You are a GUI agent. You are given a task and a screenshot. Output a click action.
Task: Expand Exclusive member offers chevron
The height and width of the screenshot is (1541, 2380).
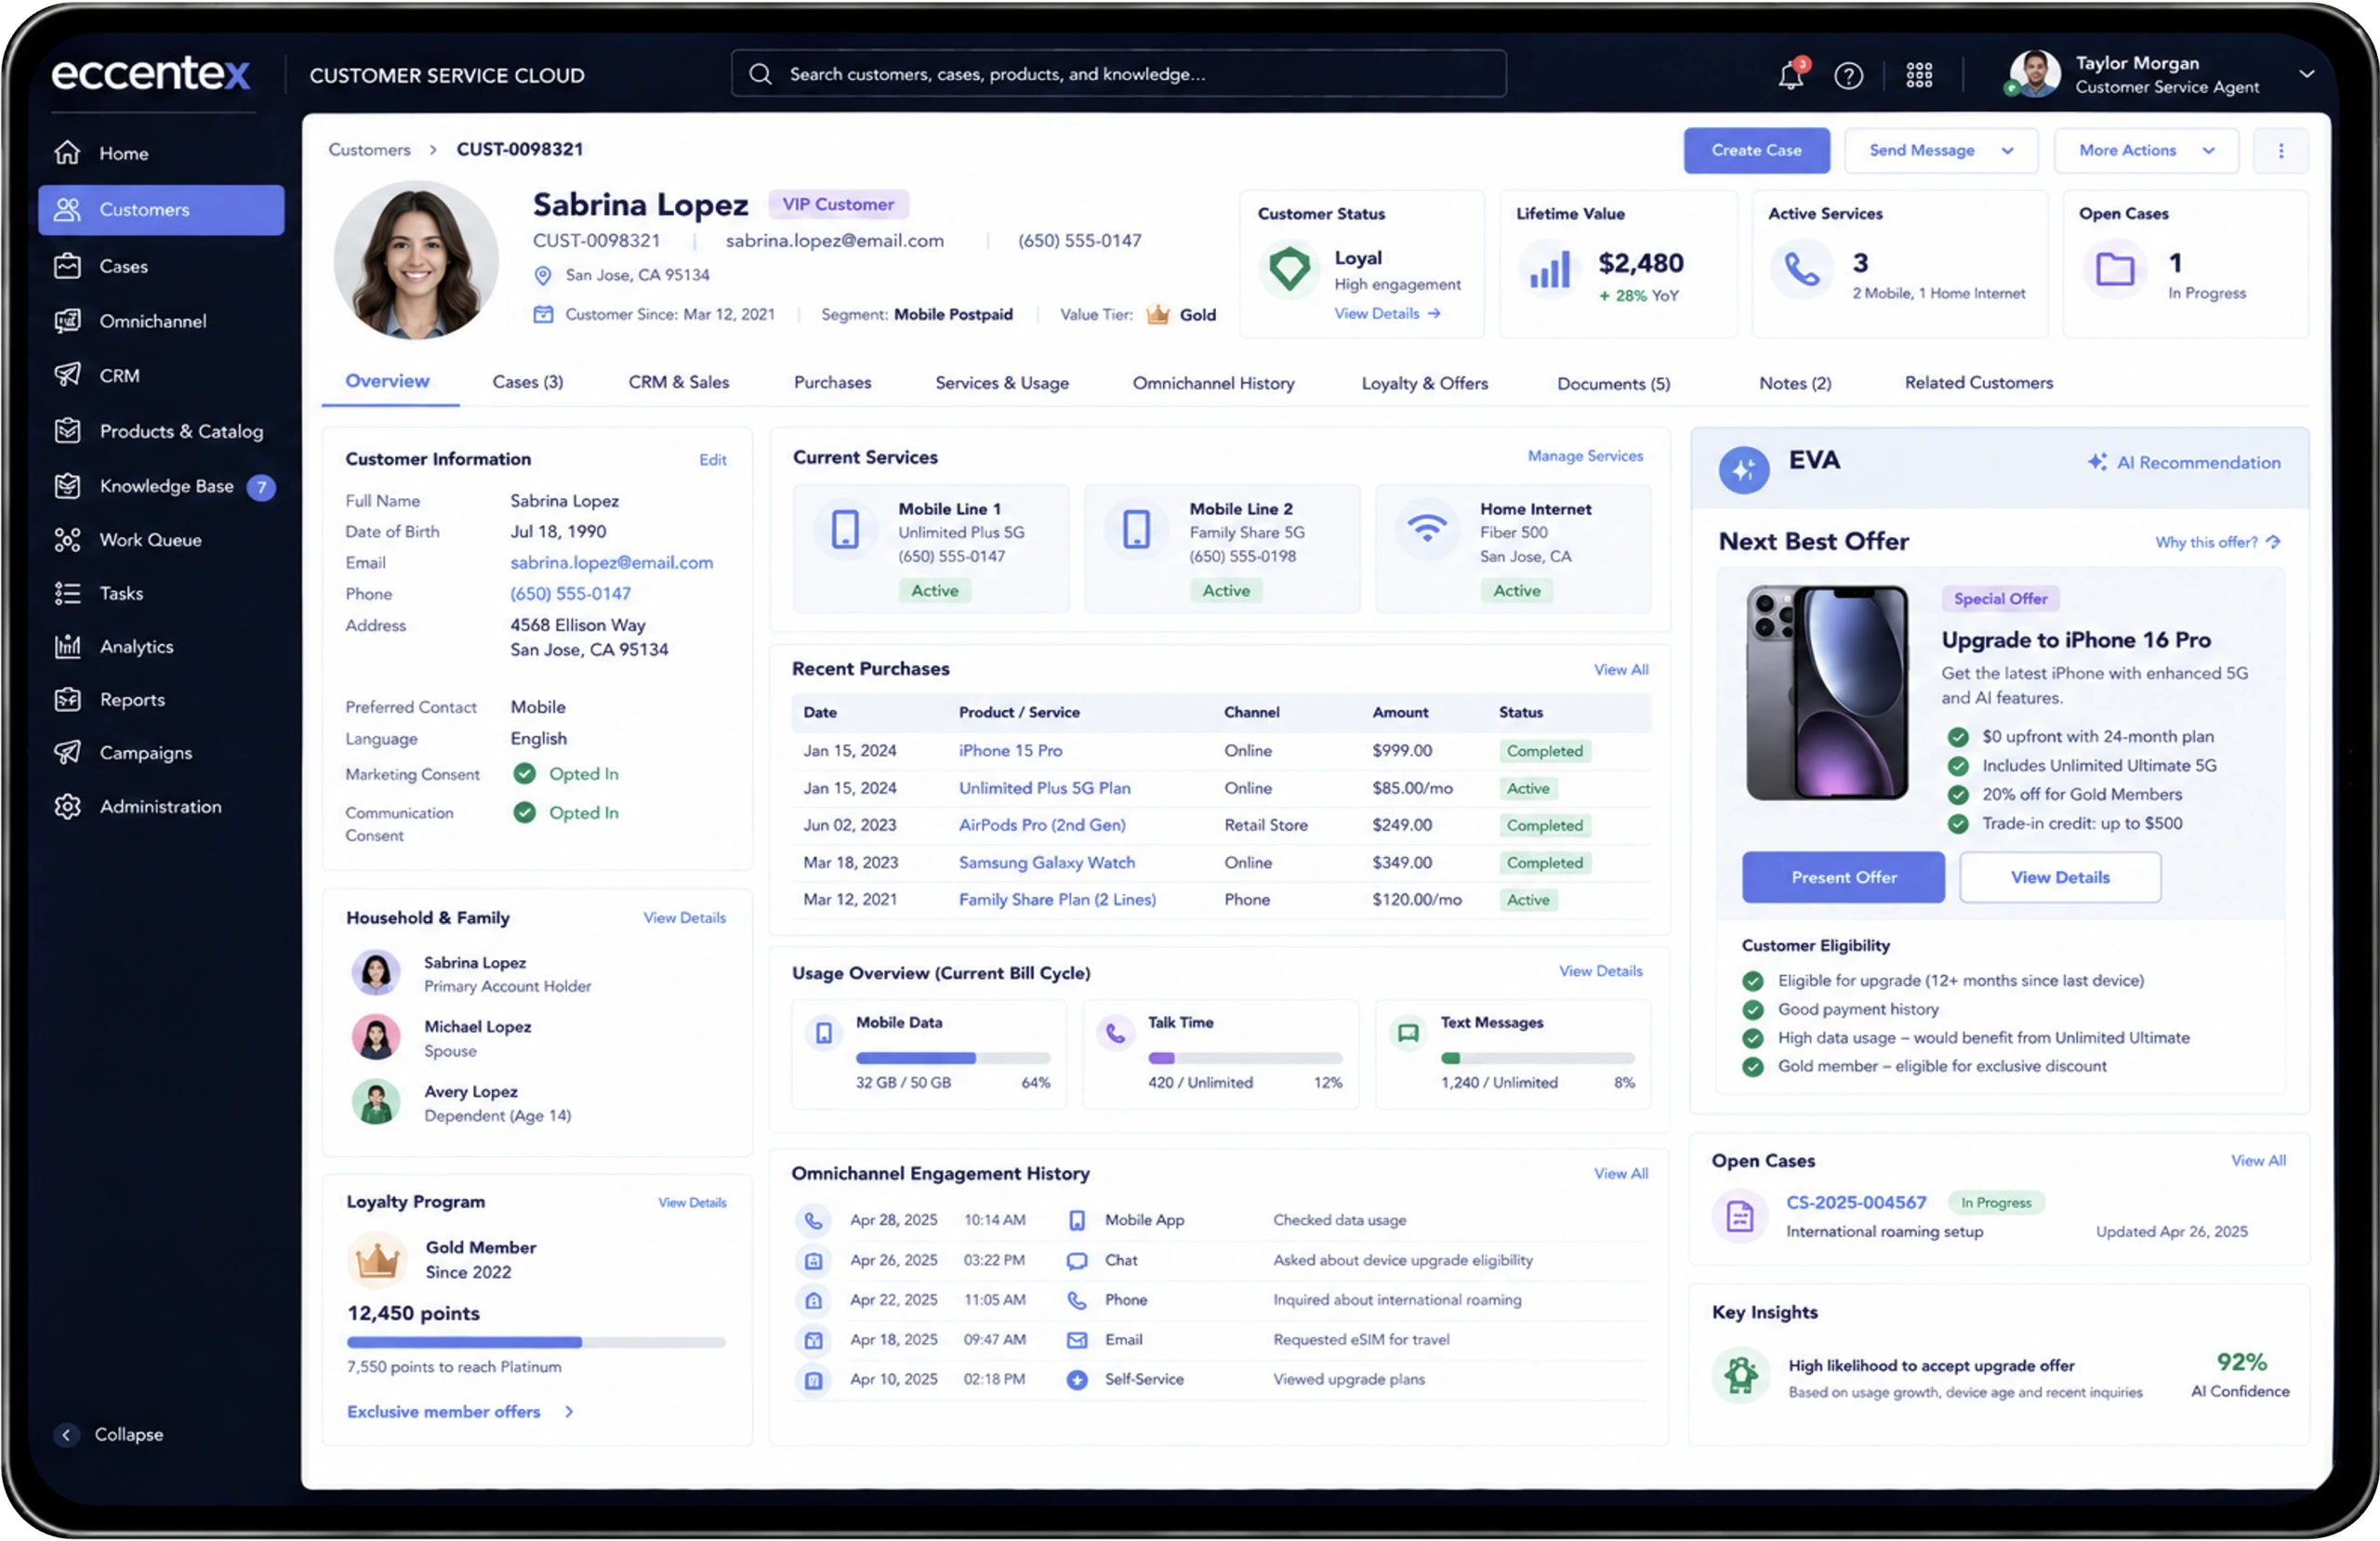click(x=569, y=1412)
